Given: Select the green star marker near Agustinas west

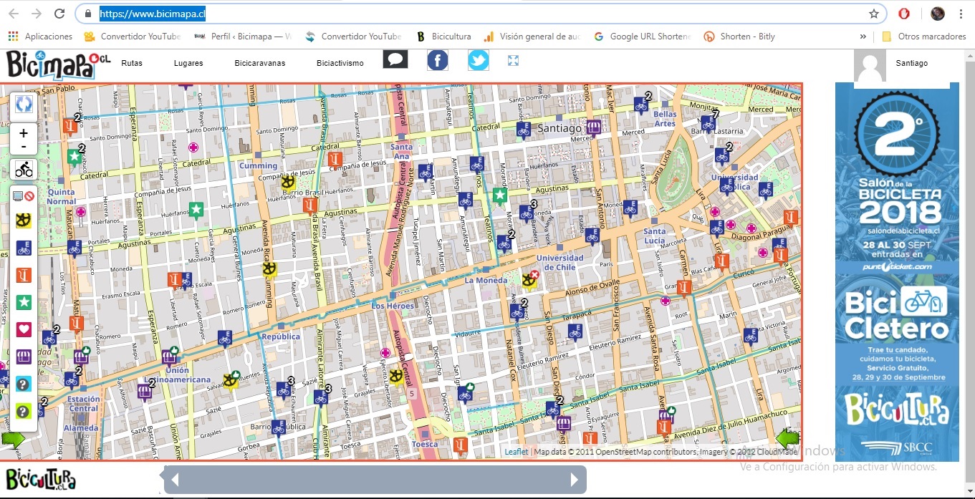Looking at the screenshot, I should [x=196, y=211].
